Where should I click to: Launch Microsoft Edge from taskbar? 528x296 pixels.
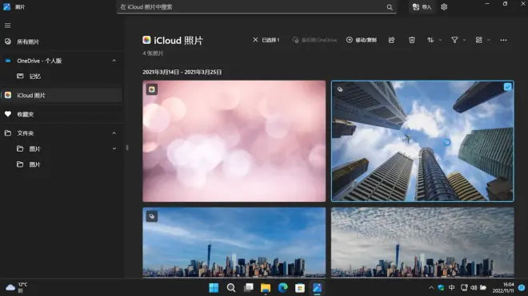click(x=283, y=288)
